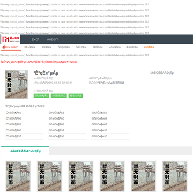Open the chapter link ending in 58
This screenshot has width=193, height=193.
pyautogui.click(x=99, y=130)
